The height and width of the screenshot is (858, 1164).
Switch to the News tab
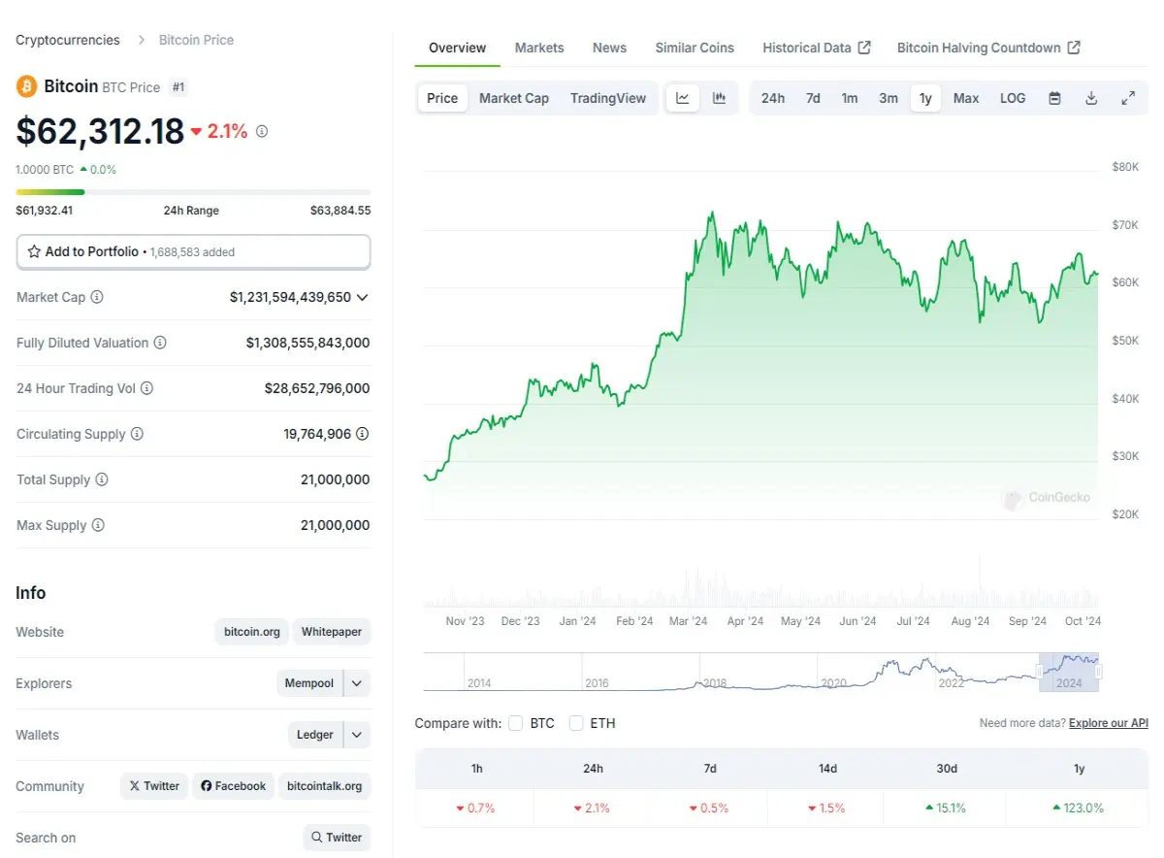pyautogui.click(x=610, y=48)
